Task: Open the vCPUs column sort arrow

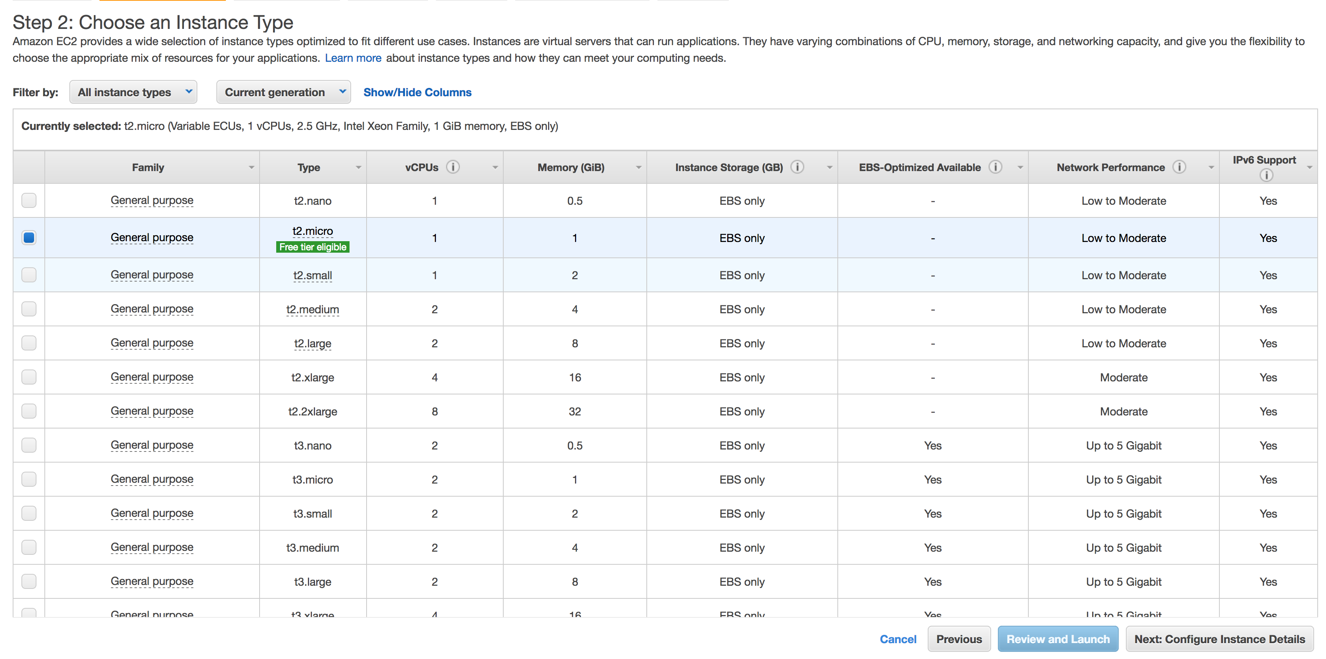Action: [x=495, y=168]
